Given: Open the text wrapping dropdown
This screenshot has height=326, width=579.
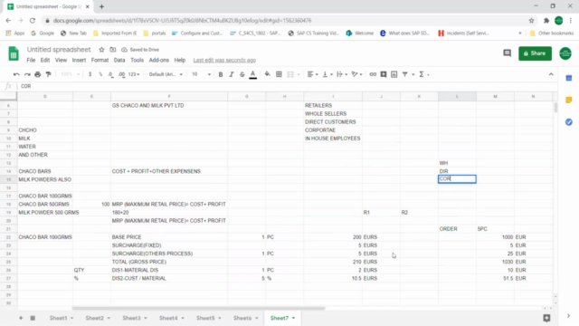Looking at the screenshot, I should [x=342, y=74].
